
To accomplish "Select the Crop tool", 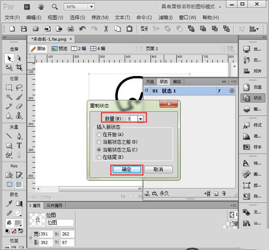I will [x=19, y=67].
